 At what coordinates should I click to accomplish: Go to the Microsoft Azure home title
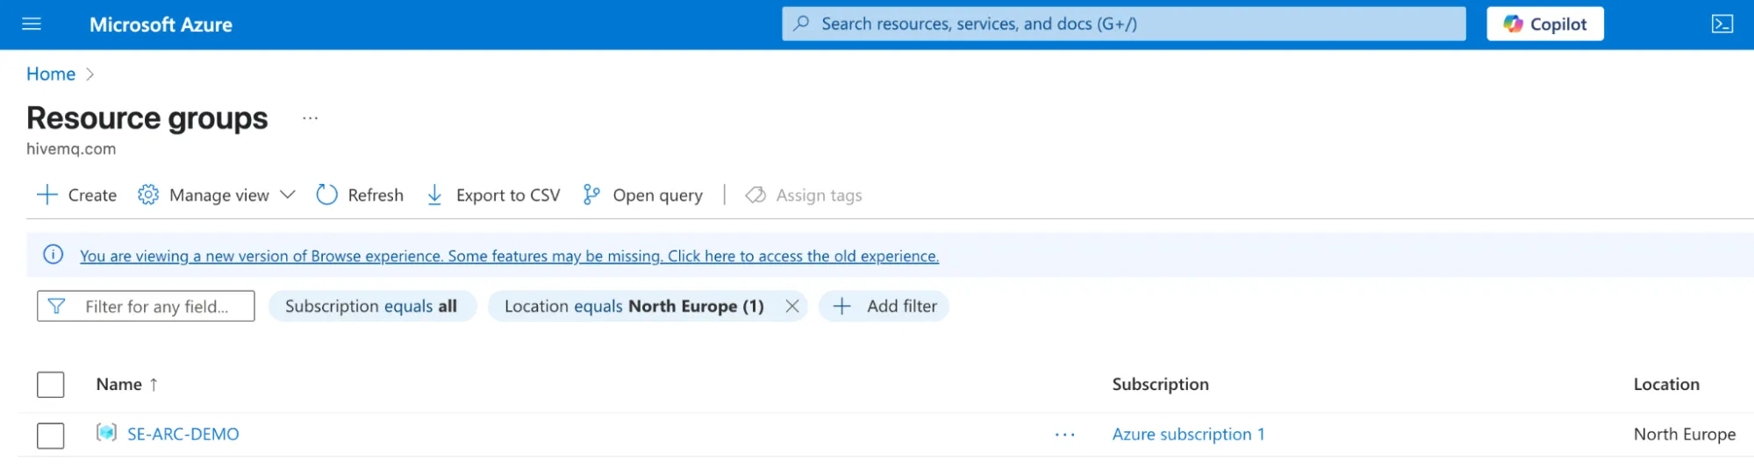pyautogui.click(x=161, y=25)
